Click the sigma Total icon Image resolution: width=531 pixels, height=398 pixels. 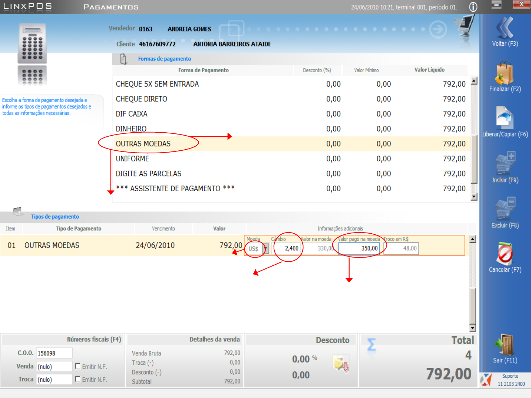[x=372, y=345]
